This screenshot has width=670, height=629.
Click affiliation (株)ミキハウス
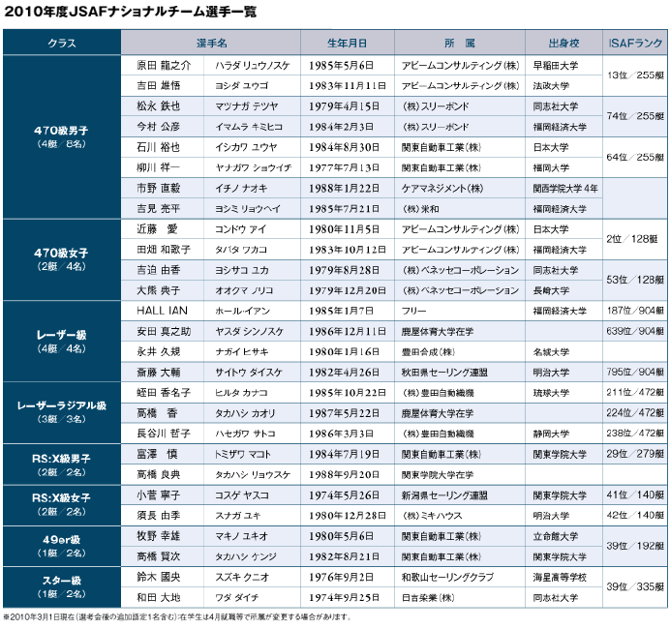point(432,516)
